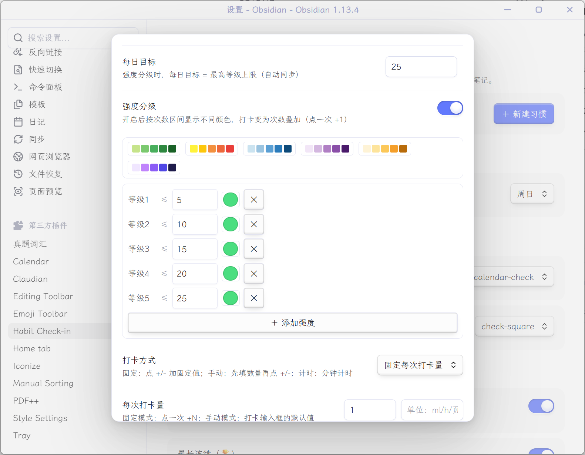Open the check-in mode (打卡方式) dropdown

pyautogui.click(x=420, y=365)
